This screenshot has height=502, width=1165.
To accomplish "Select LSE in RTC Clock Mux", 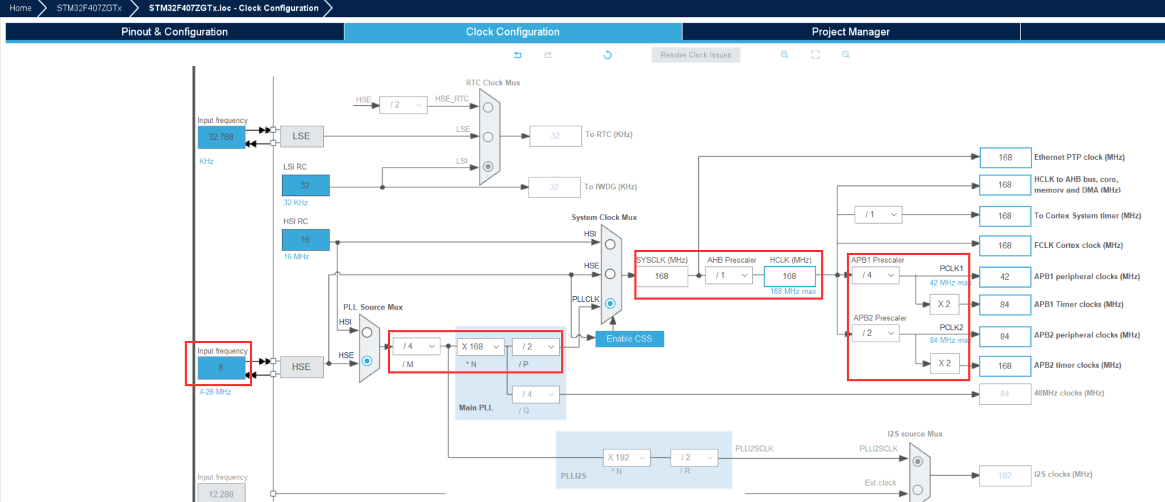I will pos(488,137).
